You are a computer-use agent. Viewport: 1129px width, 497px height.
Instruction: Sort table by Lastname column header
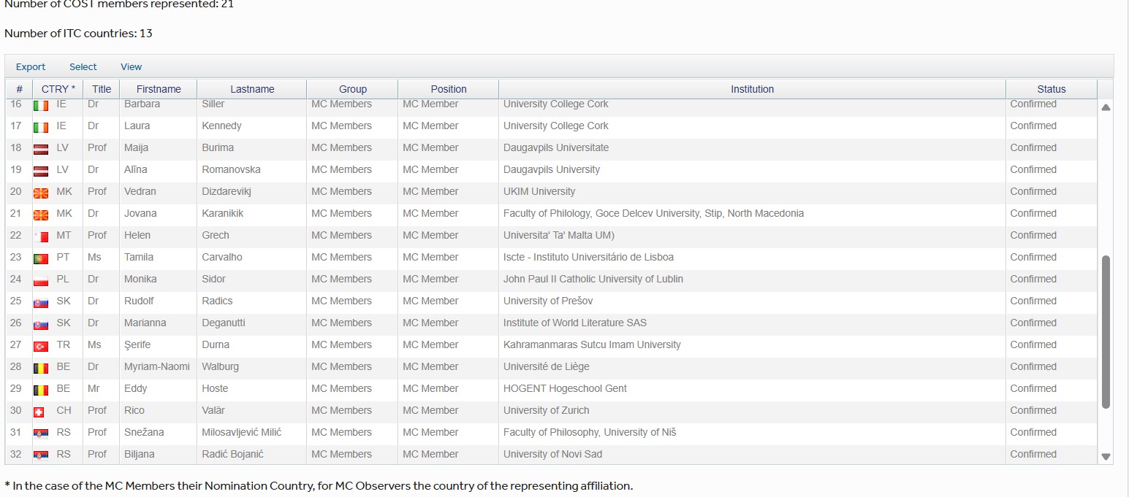[252, 89]
